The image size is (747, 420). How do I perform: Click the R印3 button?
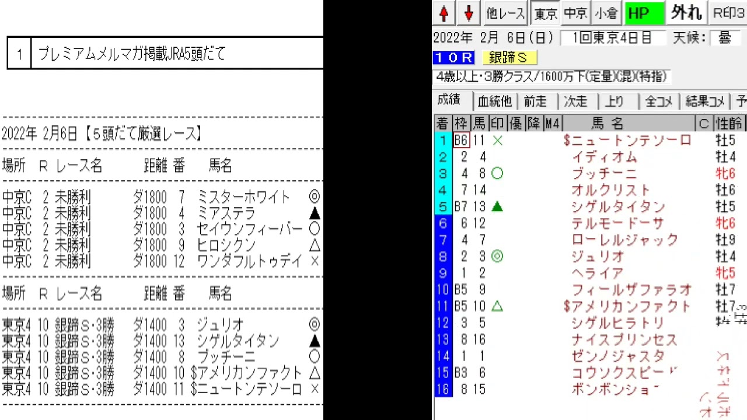click(729, 13)
